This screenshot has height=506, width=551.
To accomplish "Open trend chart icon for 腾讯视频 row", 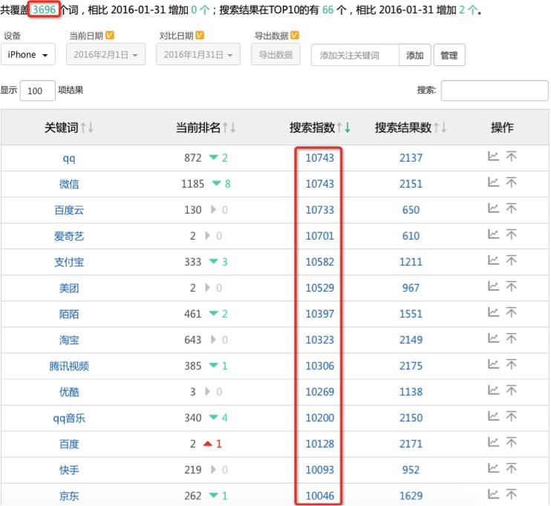I will (493, 364).
